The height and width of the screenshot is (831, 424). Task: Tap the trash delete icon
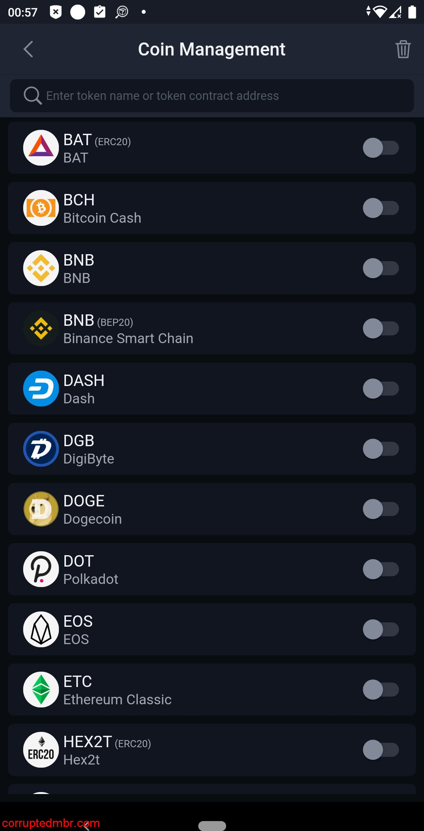pyautogui.click(x=403, y=49)
